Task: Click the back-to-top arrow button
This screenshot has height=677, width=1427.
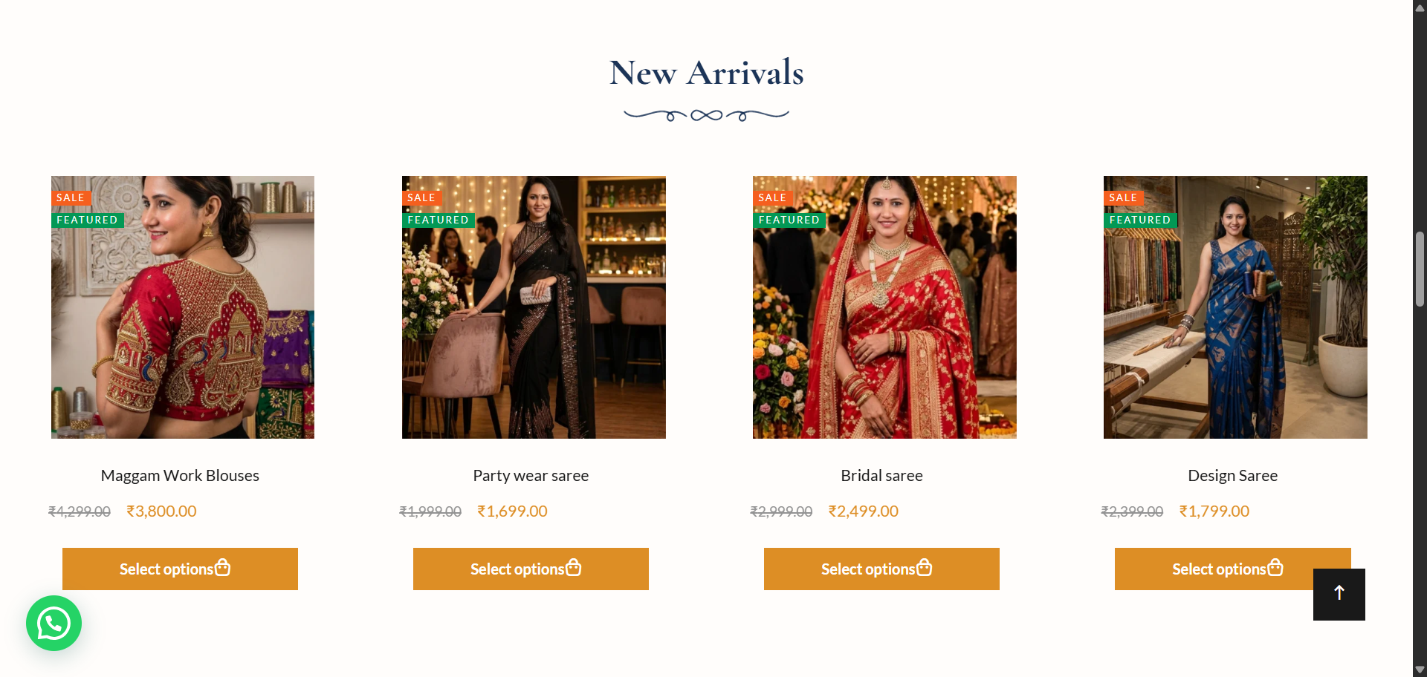Action: point(1339,594)
